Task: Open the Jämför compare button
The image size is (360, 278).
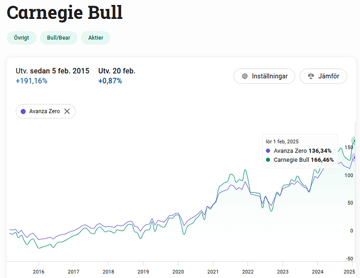Action: [x=323, y=76]
